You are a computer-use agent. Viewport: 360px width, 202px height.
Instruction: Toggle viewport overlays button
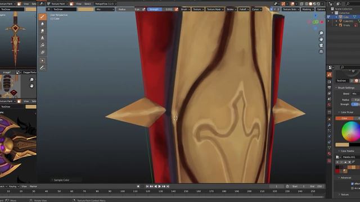(x=292, y=4)
